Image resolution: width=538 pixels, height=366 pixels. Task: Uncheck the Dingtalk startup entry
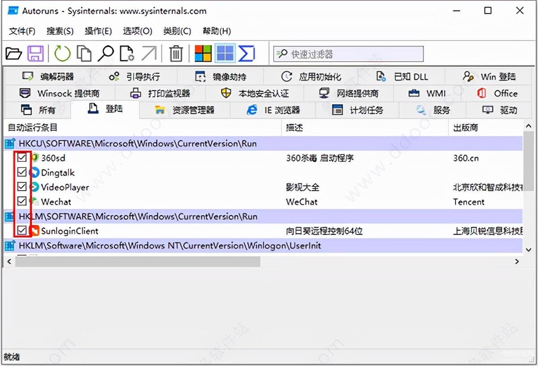point(22,172)
